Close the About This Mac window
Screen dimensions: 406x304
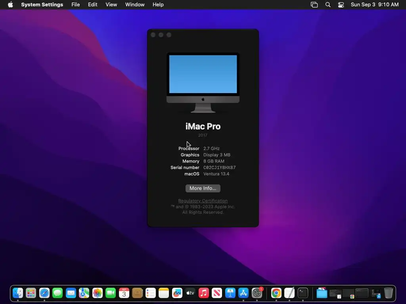[153, 35]
